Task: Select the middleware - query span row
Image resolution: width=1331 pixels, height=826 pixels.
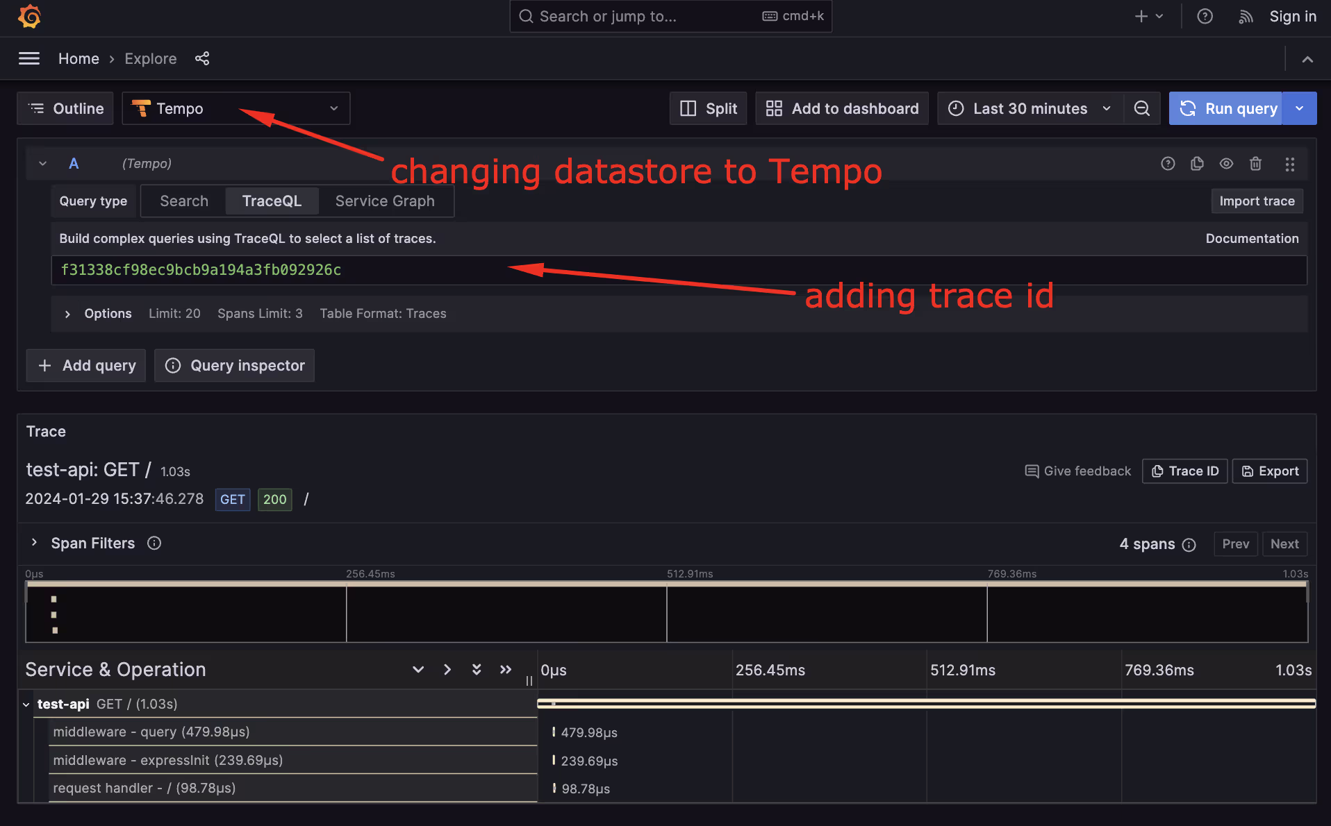Action: (292, 732)
